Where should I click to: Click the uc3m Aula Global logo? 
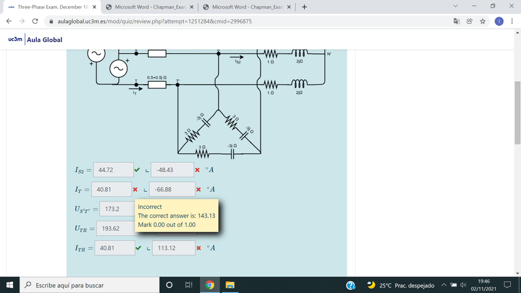[x=35, y=40]
